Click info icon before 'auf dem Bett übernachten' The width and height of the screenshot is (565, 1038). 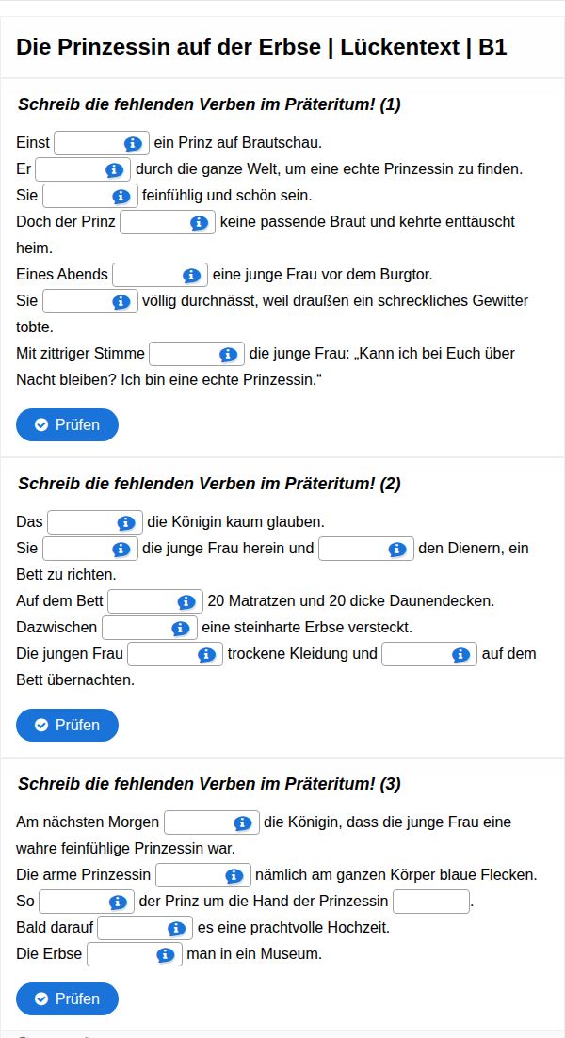pyautogui.click(x=460, y=655)
